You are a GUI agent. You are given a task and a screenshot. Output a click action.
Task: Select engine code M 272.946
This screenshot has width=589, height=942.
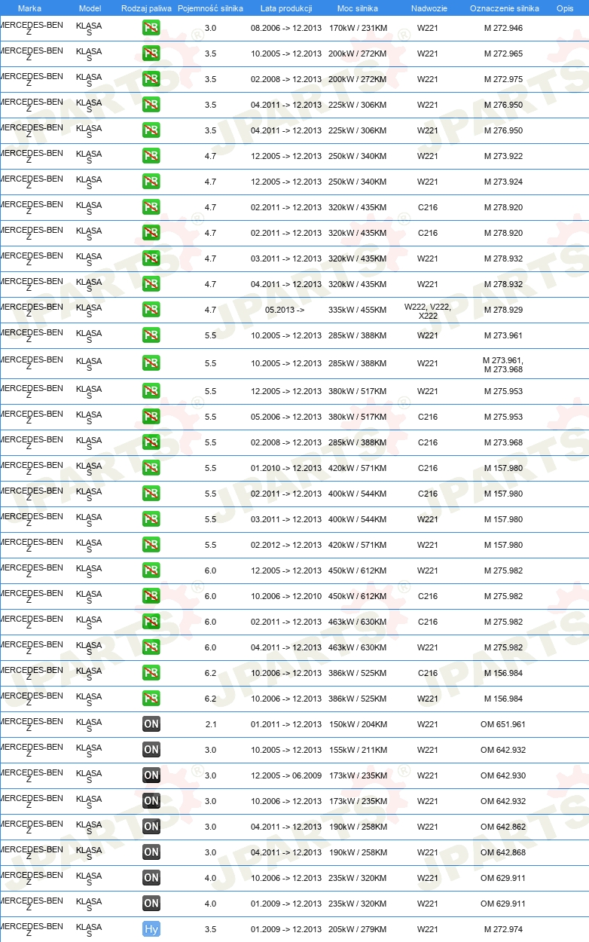[x=503, y=29]
